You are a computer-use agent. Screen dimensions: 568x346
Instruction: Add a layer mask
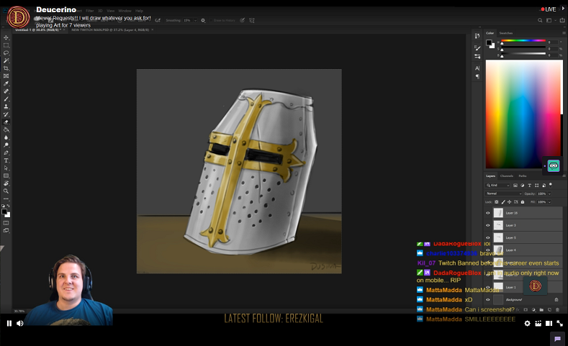[x=526, y=310]
